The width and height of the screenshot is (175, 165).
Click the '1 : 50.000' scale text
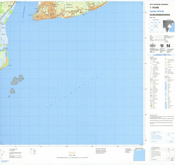point(154,7)
